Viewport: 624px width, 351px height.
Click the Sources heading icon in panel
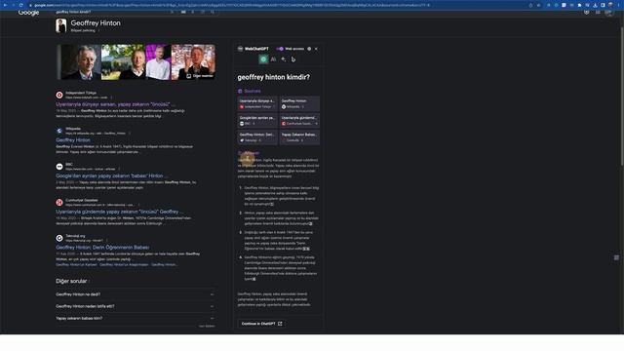click(240, 91)
